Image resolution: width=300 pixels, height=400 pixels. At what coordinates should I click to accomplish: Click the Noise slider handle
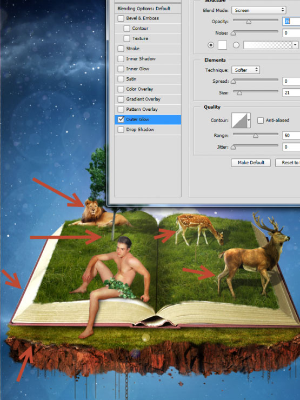233,33
